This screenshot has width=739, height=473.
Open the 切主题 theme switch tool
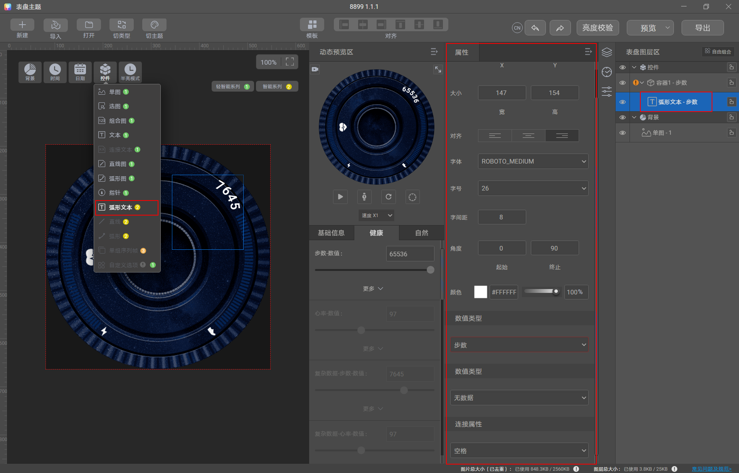[x=154, y=25]
